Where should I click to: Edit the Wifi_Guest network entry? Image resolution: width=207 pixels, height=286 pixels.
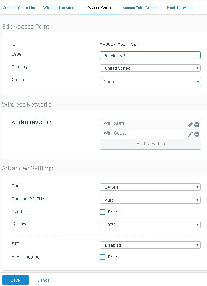coord(190,134)
